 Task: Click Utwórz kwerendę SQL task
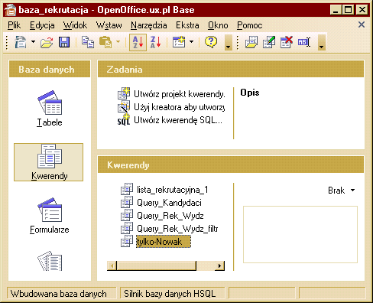178,120
